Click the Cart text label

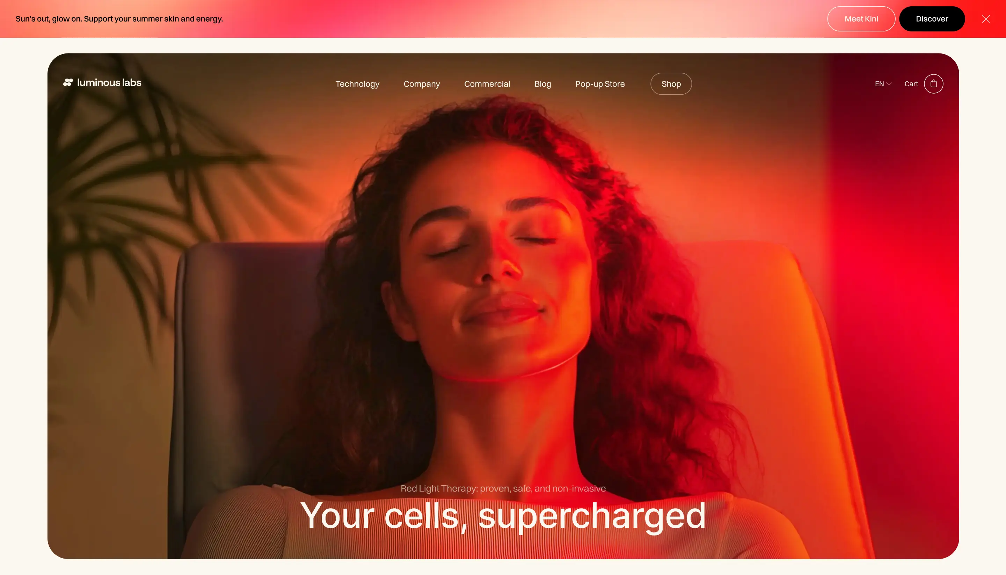coord(911,84)
